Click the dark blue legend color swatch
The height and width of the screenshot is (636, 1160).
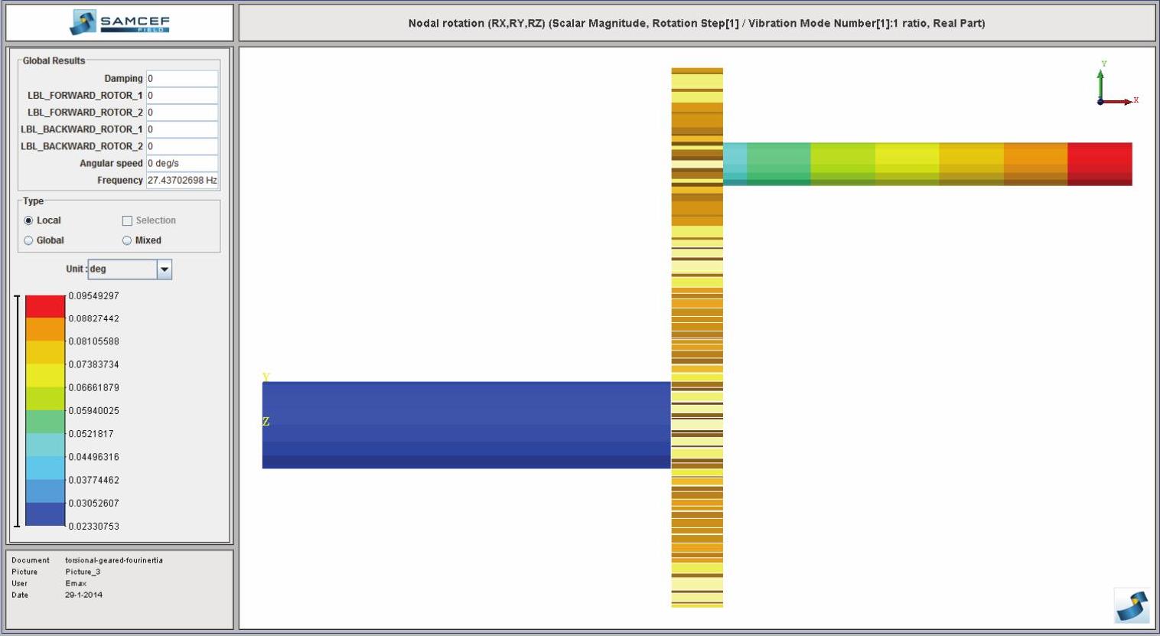coord(45,514)
